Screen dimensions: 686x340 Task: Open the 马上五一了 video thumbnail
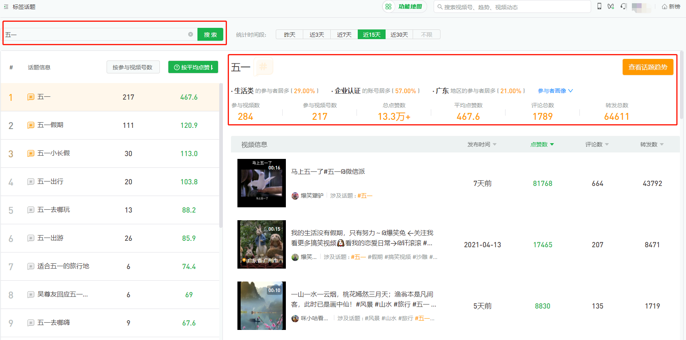coord(262,183)
